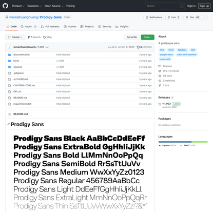Click the blue Python languages bar segment
The width and height of the screenshot is (213, 213).
[x=175, y=142]
